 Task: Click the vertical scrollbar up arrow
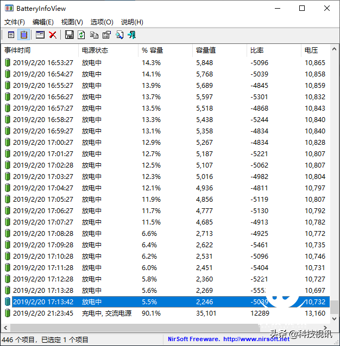[x=335, y=50]
